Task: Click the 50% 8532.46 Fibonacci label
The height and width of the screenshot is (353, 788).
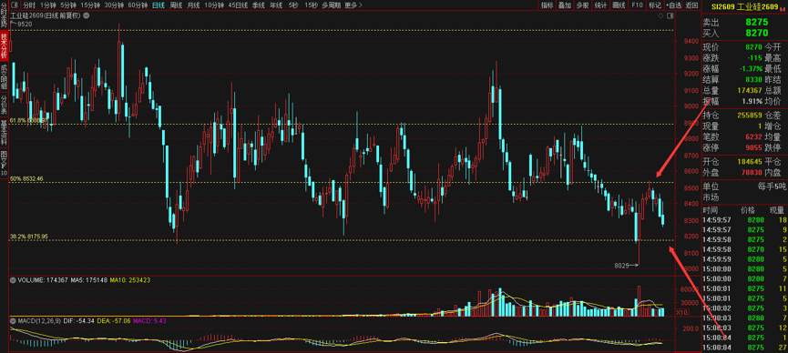Action: [x=26, y=178]
